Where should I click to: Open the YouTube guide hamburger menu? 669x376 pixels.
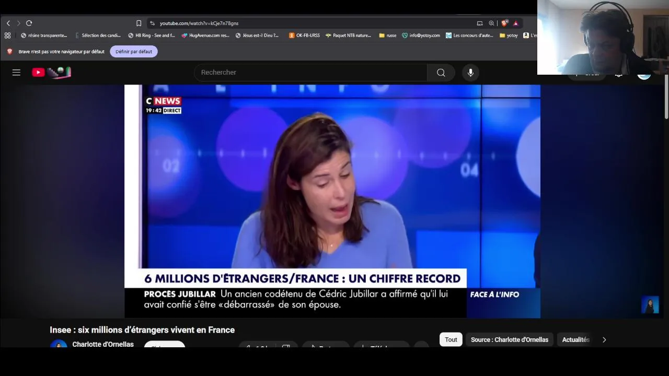tap(16, 73)
